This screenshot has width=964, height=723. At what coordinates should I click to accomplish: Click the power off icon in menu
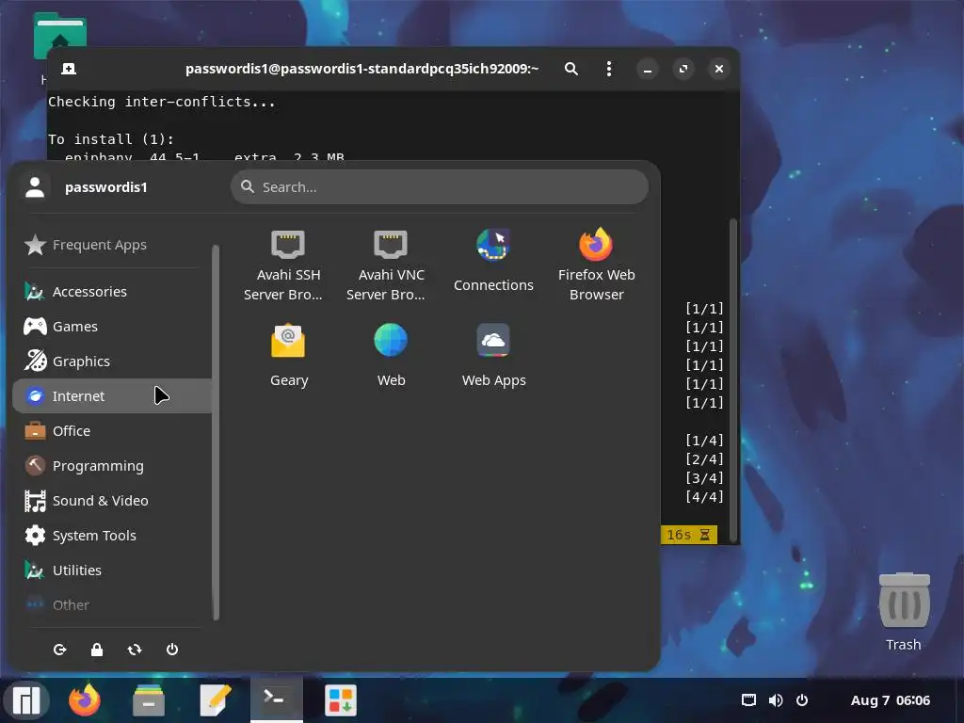tap(172, 650)
